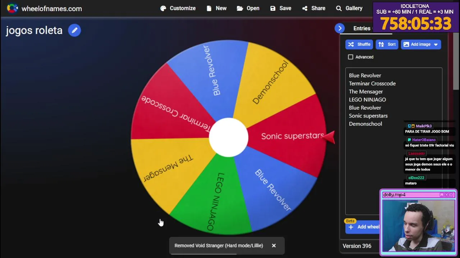
Task: Click the New file icon
Action: coord(209,8)
